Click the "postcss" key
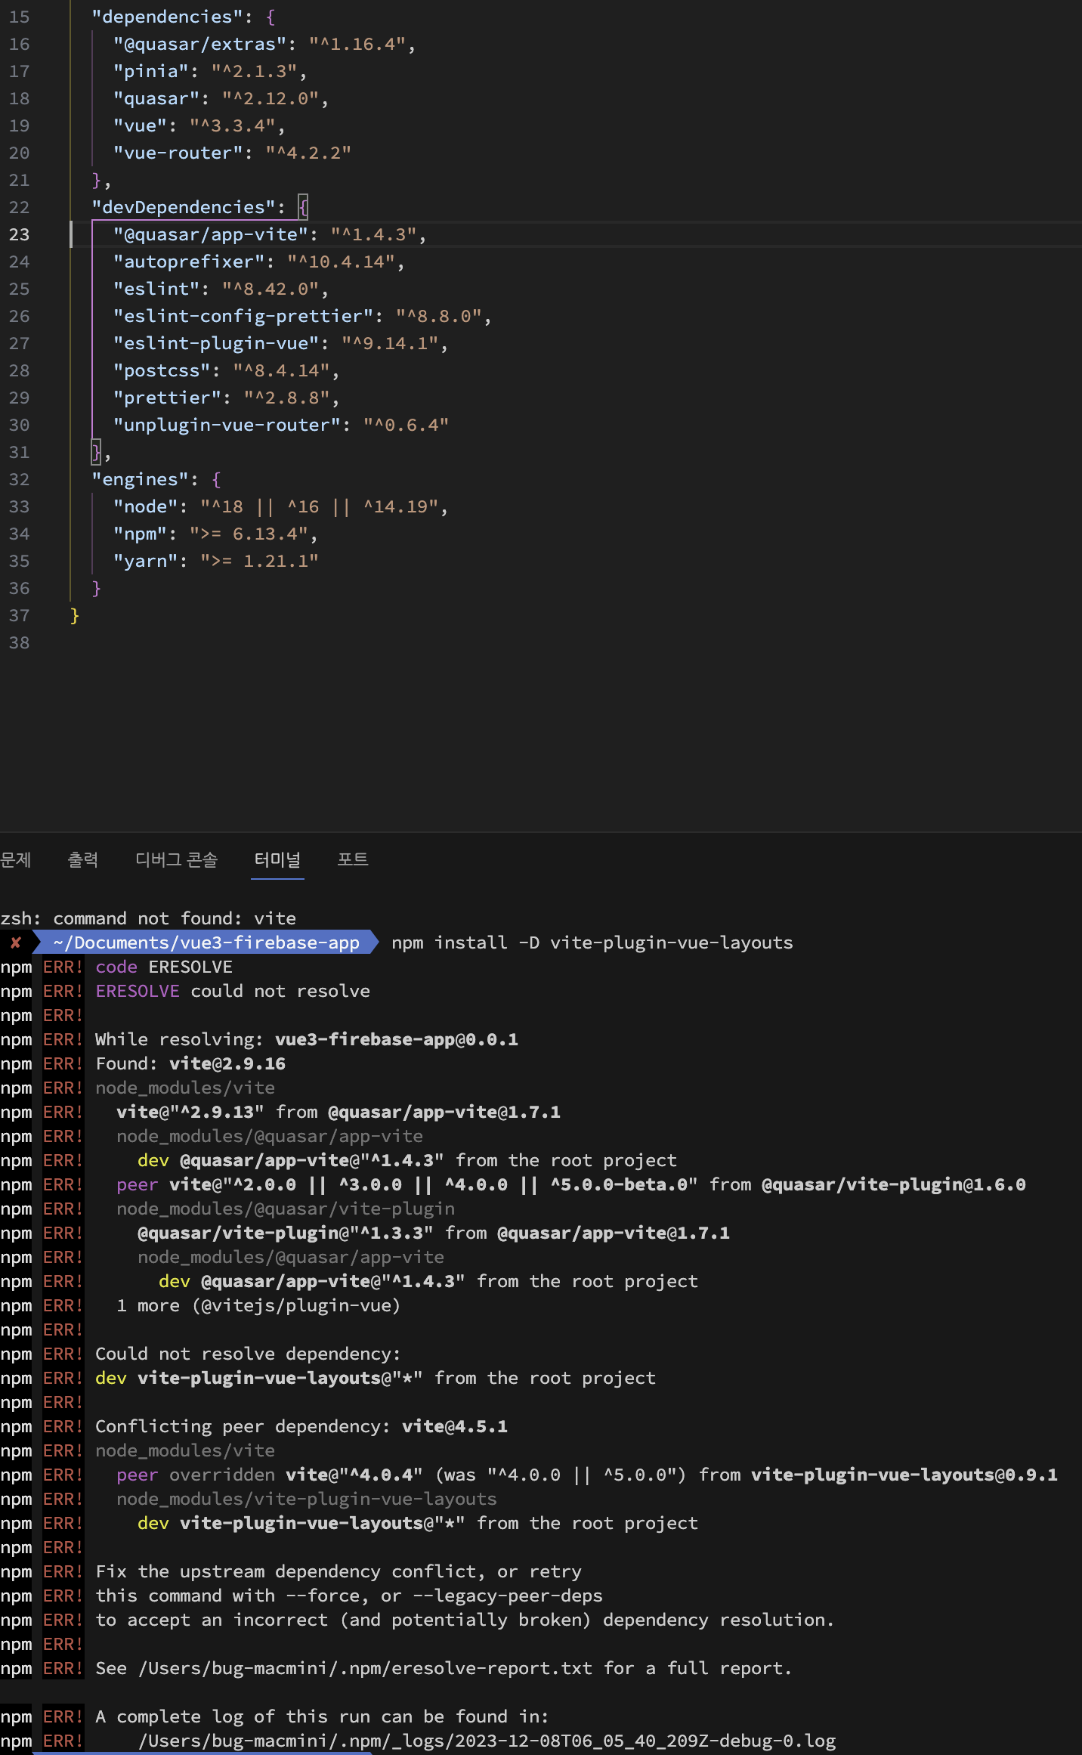 [162, 370]
